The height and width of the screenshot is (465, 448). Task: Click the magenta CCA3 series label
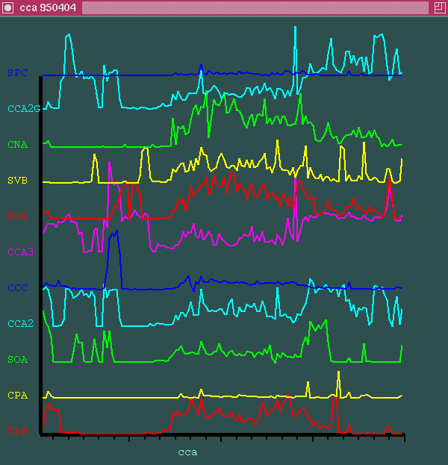(20, 252)
